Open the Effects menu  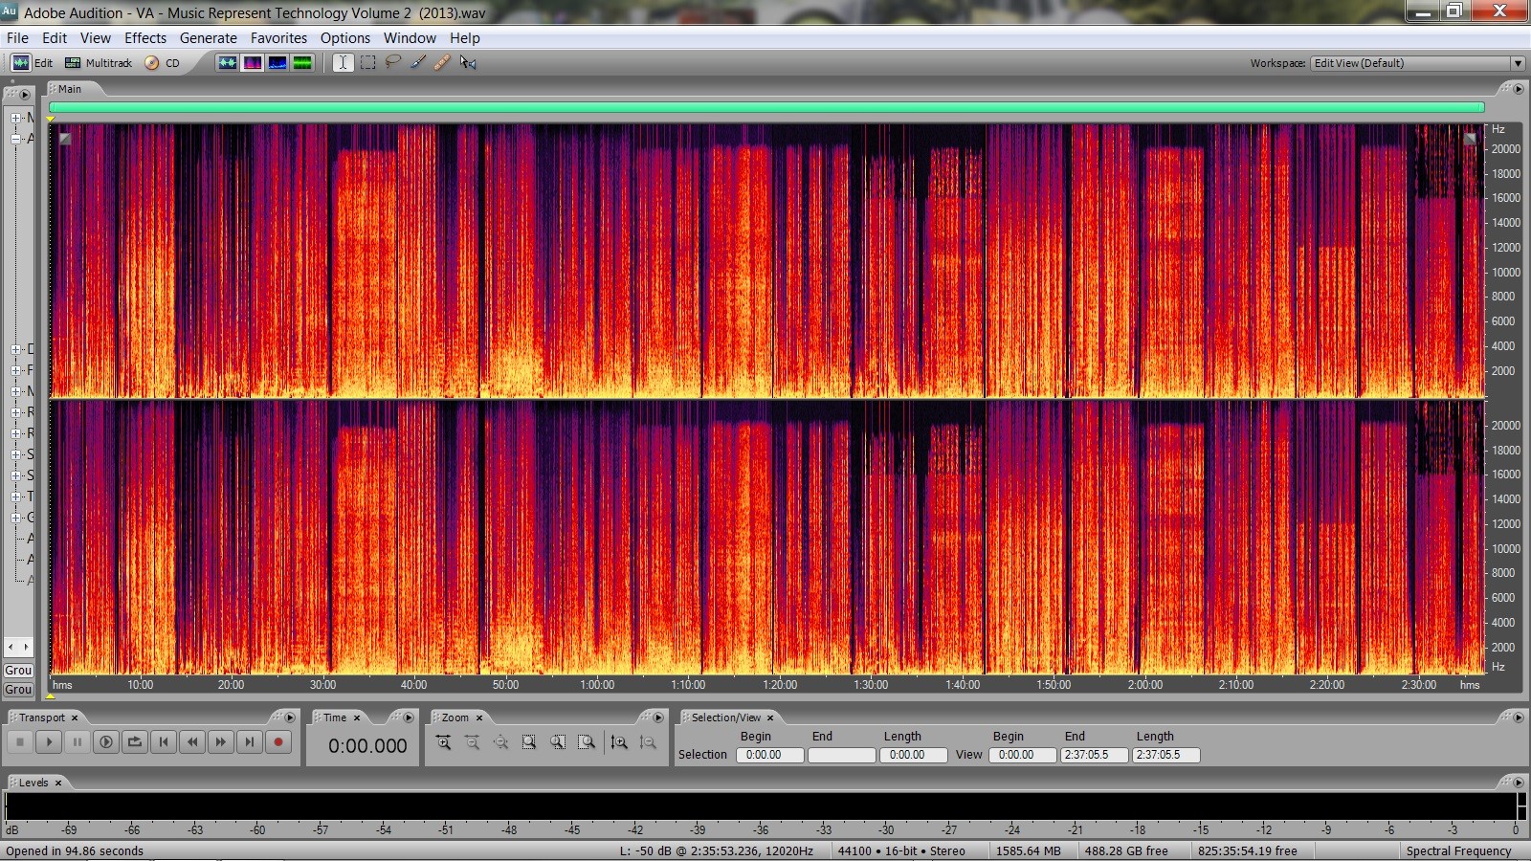pyautogui.click(x=144, y=38)
